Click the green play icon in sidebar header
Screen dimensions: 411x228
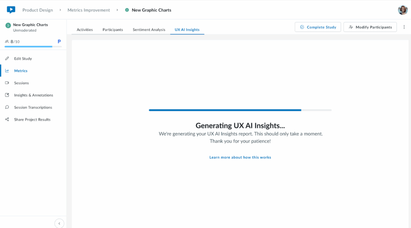[x=8, y=25]
